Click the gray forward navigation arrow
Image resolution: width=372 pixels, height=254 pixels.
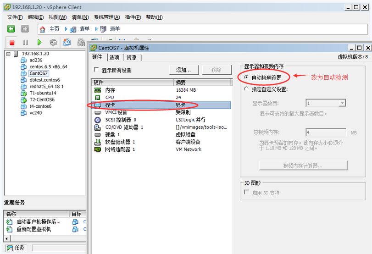pos(25,29)
